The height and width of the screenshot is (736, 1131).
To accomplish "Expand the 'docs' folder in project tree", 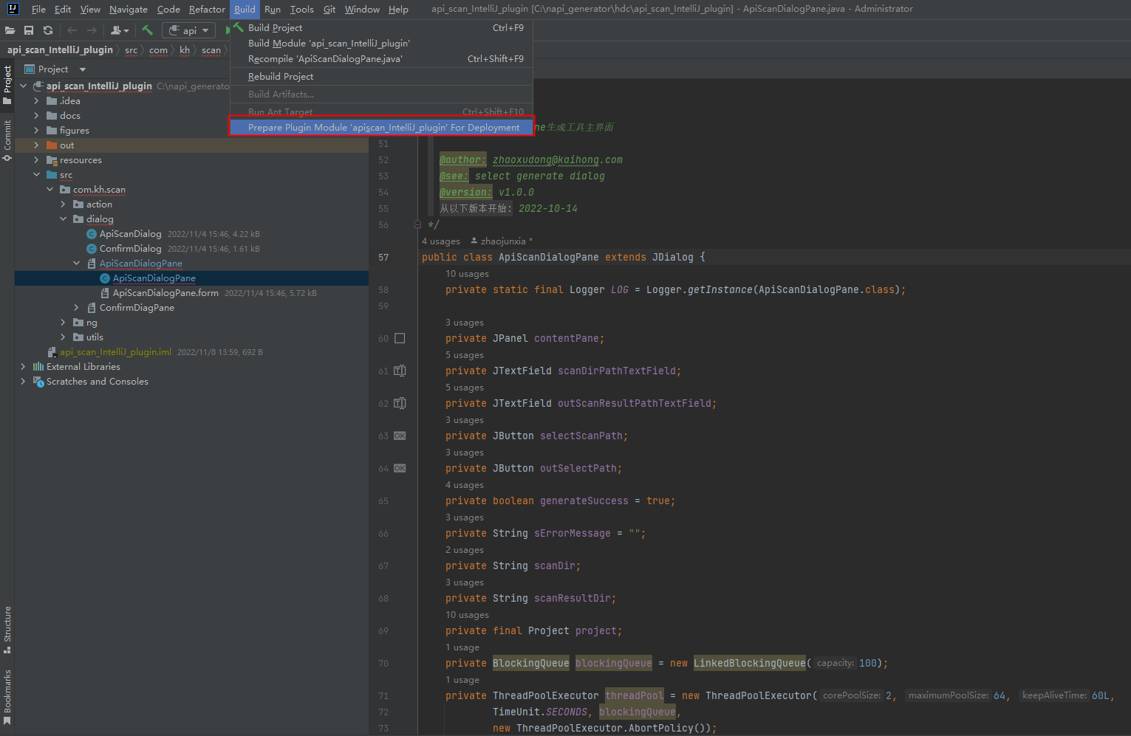I will click(x=36, y=116).
